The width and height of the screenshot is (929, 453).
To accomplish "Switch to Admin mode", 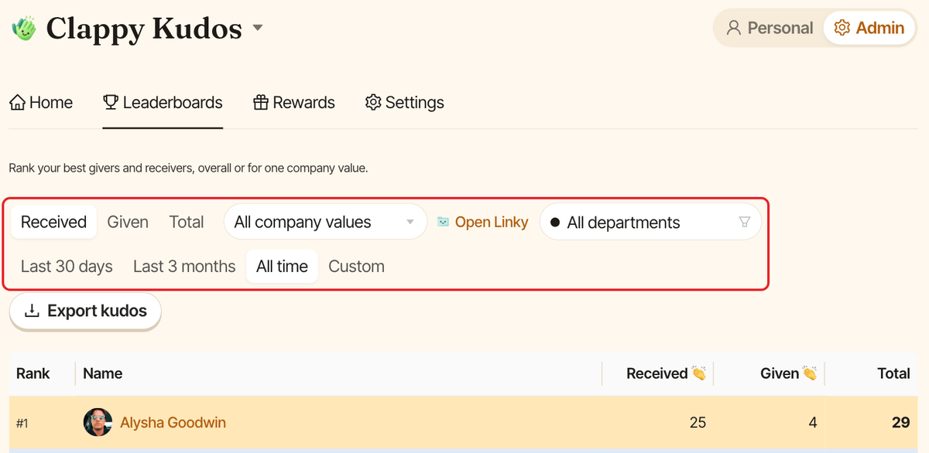I will (869, 28).
